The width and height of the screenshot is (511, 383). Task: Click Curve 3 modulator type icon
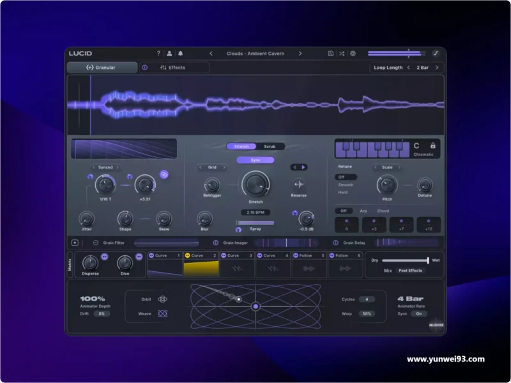[224, 256]
